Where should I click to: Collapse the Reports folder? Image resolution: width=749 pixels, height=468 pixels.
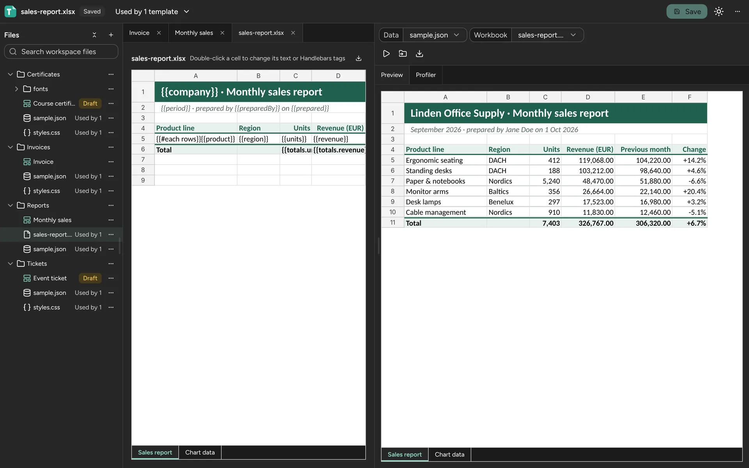11,206
